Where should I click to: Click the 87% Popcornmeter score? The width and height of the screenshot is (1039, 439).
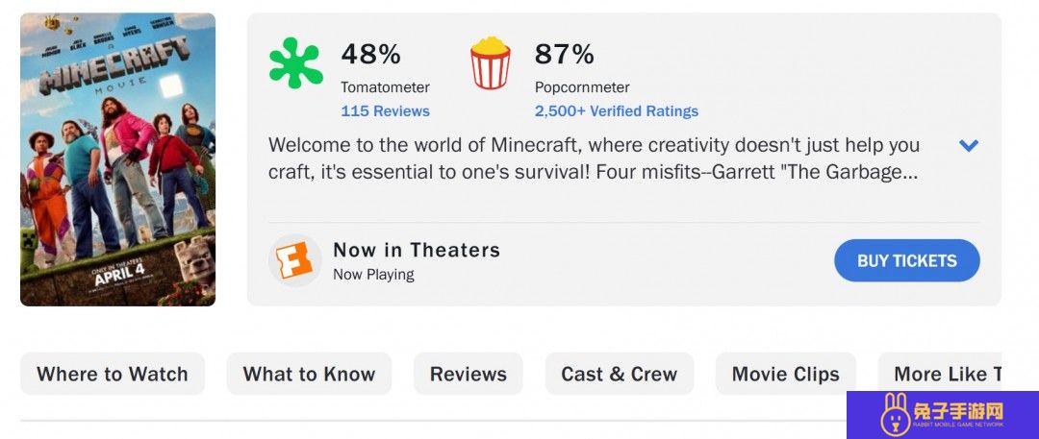[564, 55]
